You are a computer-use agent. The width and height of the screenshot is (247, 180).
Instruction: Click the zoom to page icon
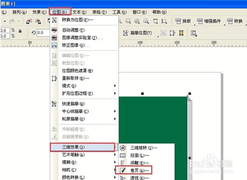146,21
